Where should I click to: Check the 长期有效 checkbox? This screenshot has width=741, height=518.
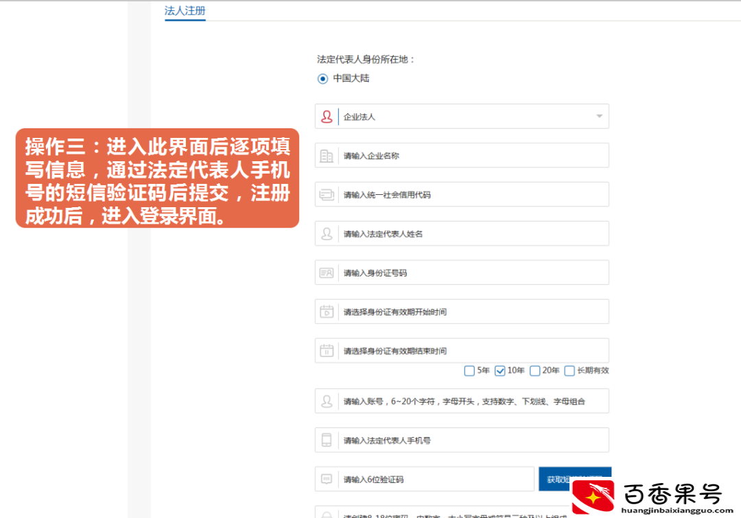(570, 370)
